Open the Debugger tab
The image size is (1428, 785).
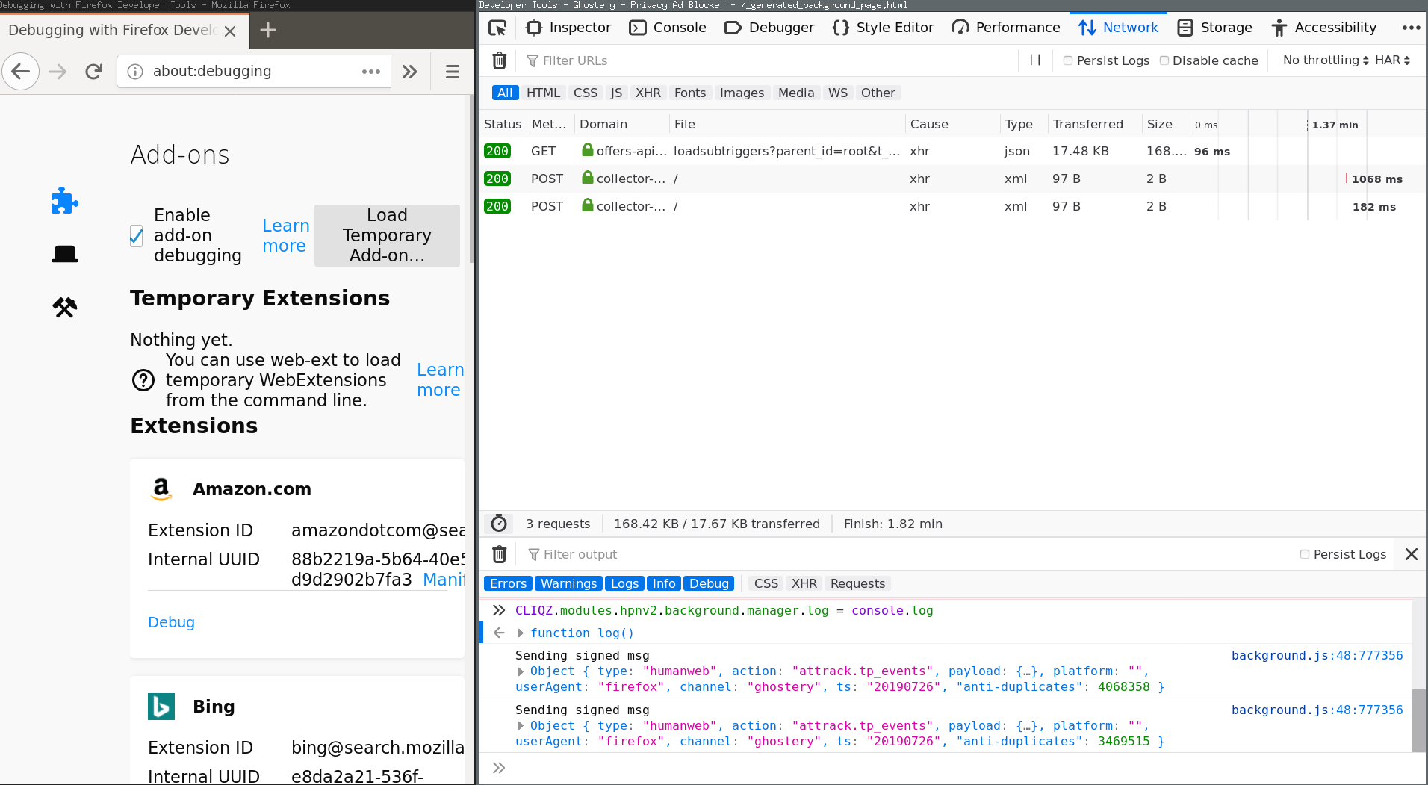pos(769,28)
